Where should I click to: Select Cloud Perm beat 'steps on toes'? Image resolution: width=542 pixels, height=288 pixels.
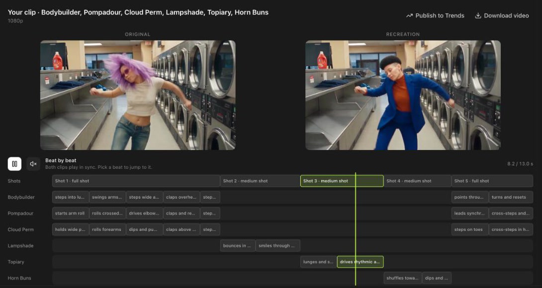click(x=470, y=229)
